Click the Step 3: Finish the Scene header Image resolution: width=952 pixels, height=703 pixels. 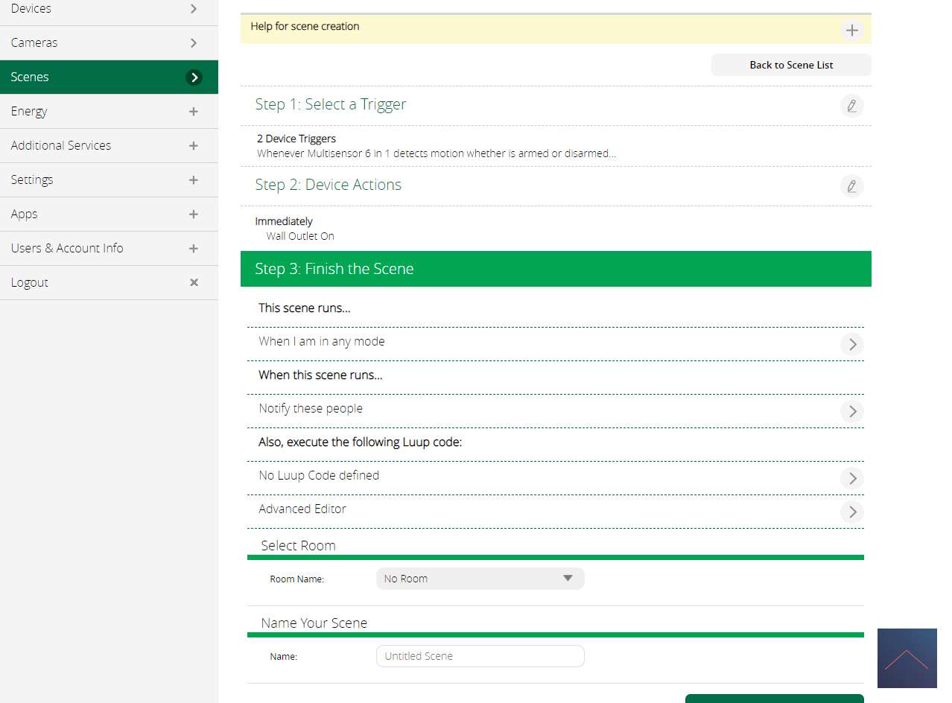[555, 269]
